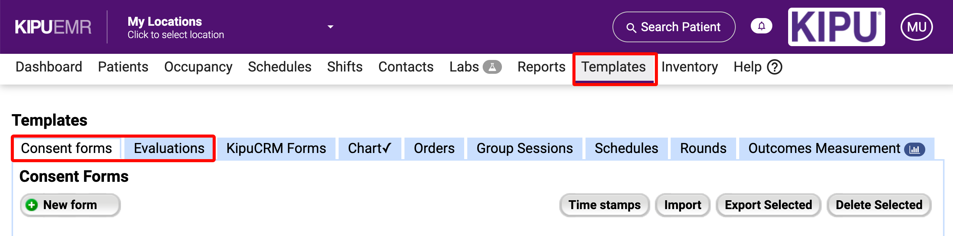Open the KipuCRM Forms tab
Image resolution: width=953 pixels, height=236 pixels.
pos(276,148)
